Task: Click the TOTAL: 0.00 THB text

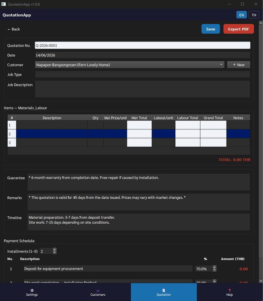Action: (x=234, y=160)
